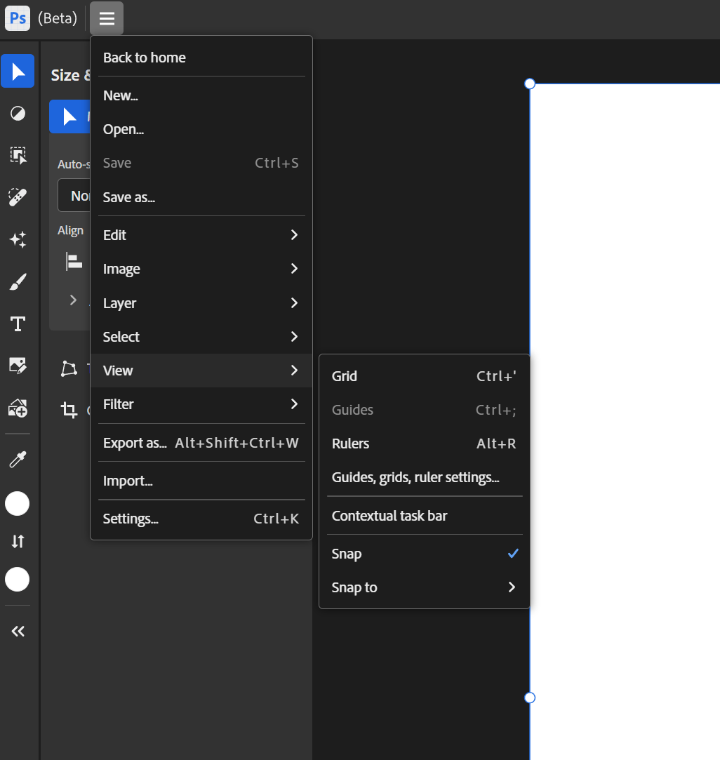Viewport: 720px width, 760px height.
Task: Select the Type tool
Action: (18, 324)
